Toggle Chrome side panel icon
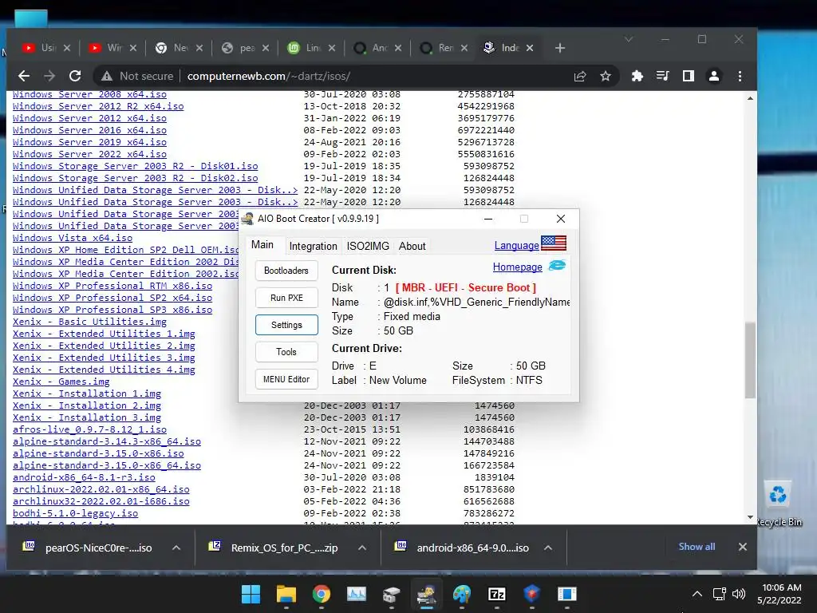Viewport: 817px width, 613px height. (689, 76)
